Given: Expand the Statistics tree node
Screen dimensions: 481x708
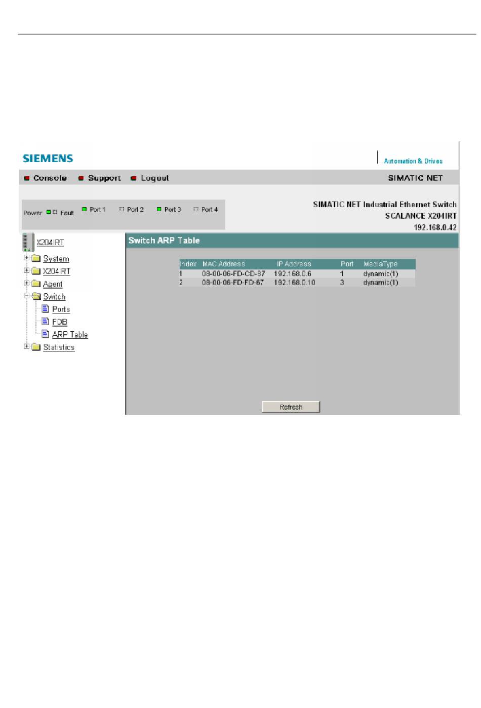Looking at the screenshot, I should [27, 346].
